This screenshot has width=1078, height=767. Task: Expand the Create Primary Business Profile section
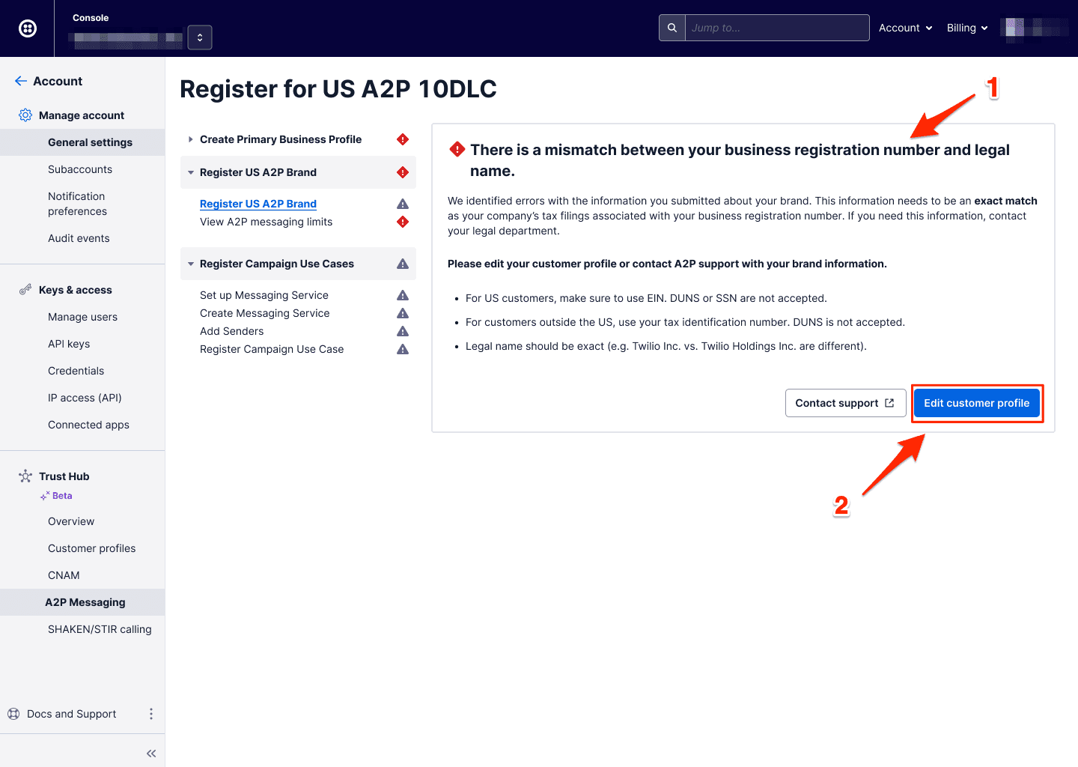[x=190, y=139]
